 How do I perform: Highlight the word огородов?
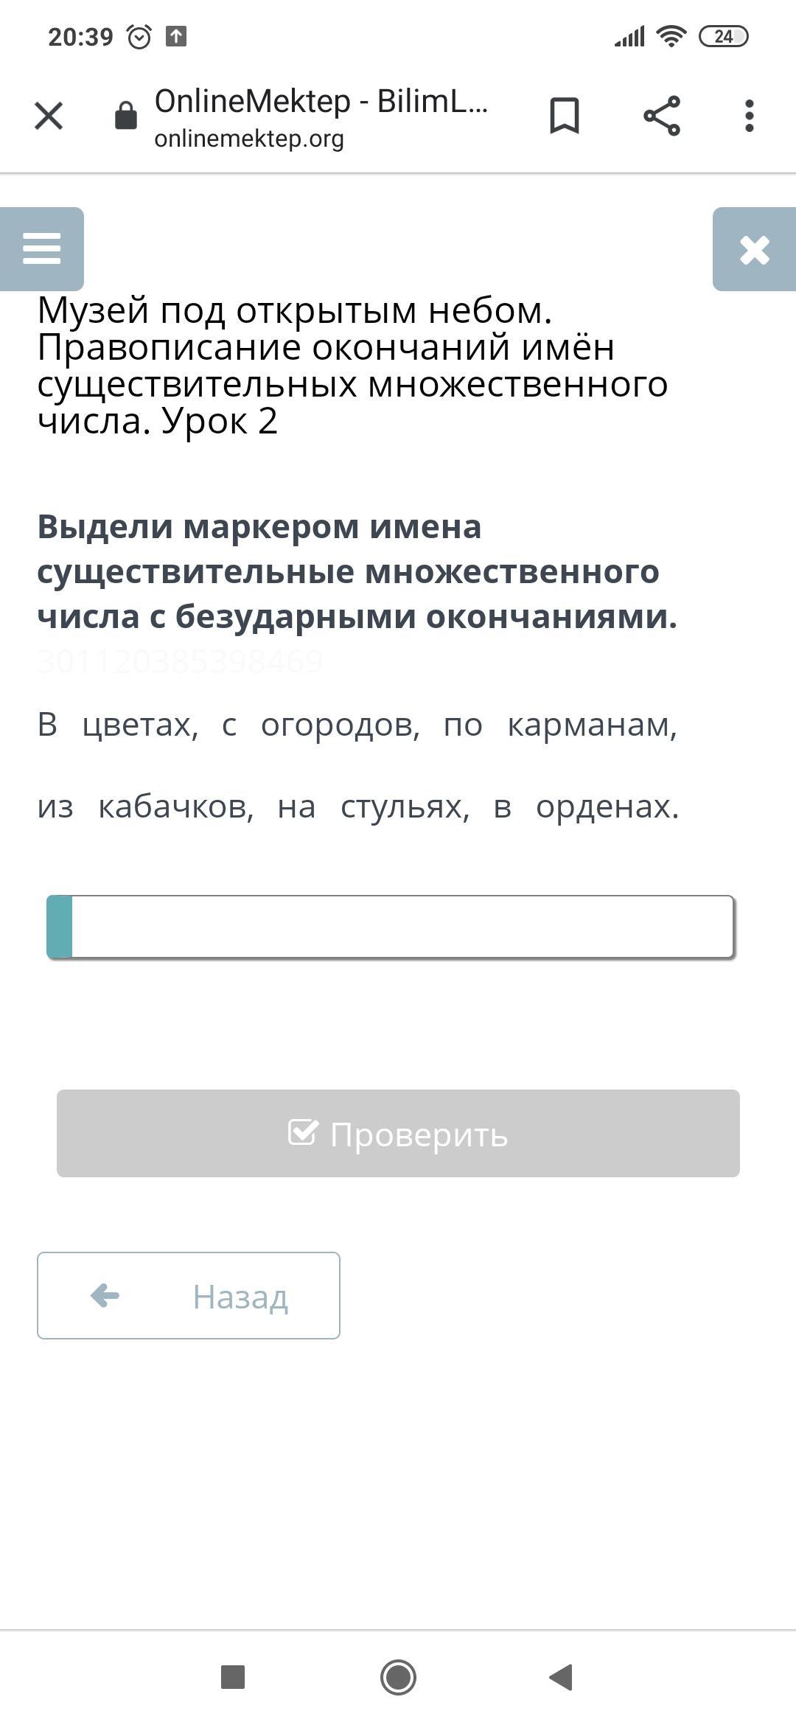[339, 725]
